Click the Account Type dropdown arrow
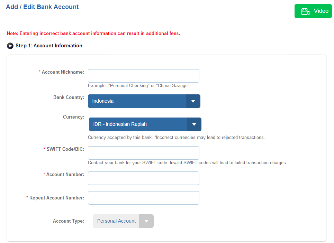 pyautogui.click(x=146, y=221)
